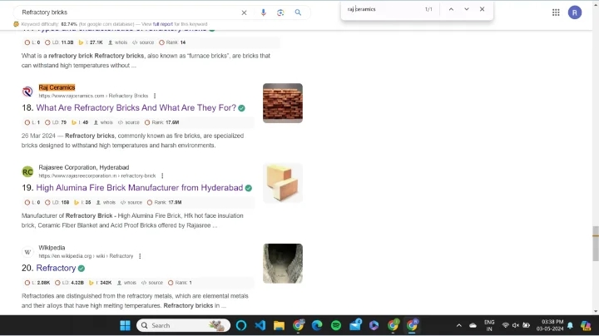
Task: Go to next find-in-page match
Action: (467, 9)
